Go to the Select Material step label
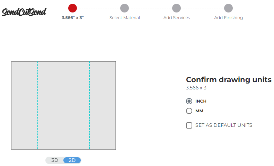274x166 pixels. pyautogui.click(x=124, y=18)
